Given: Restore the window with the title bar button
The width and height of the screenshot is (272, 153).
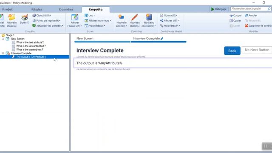Looking at the screenshot, I should (x=264, y=3).
